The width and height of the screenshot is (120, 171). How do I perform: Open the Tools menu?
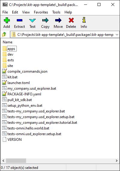pos(56,12)
